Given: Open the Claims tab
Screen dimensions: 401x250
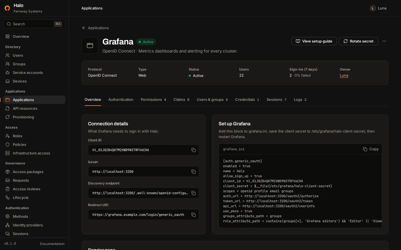Looking at the screenshot, I should pyautogui.click(x=182, y=99).
